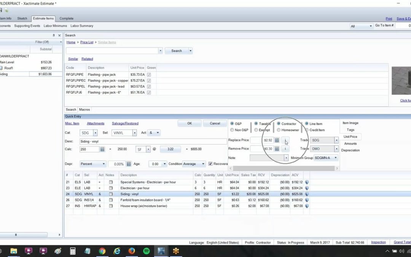Click the Roof1 sketch icon in tree

(x=1, y=68)
